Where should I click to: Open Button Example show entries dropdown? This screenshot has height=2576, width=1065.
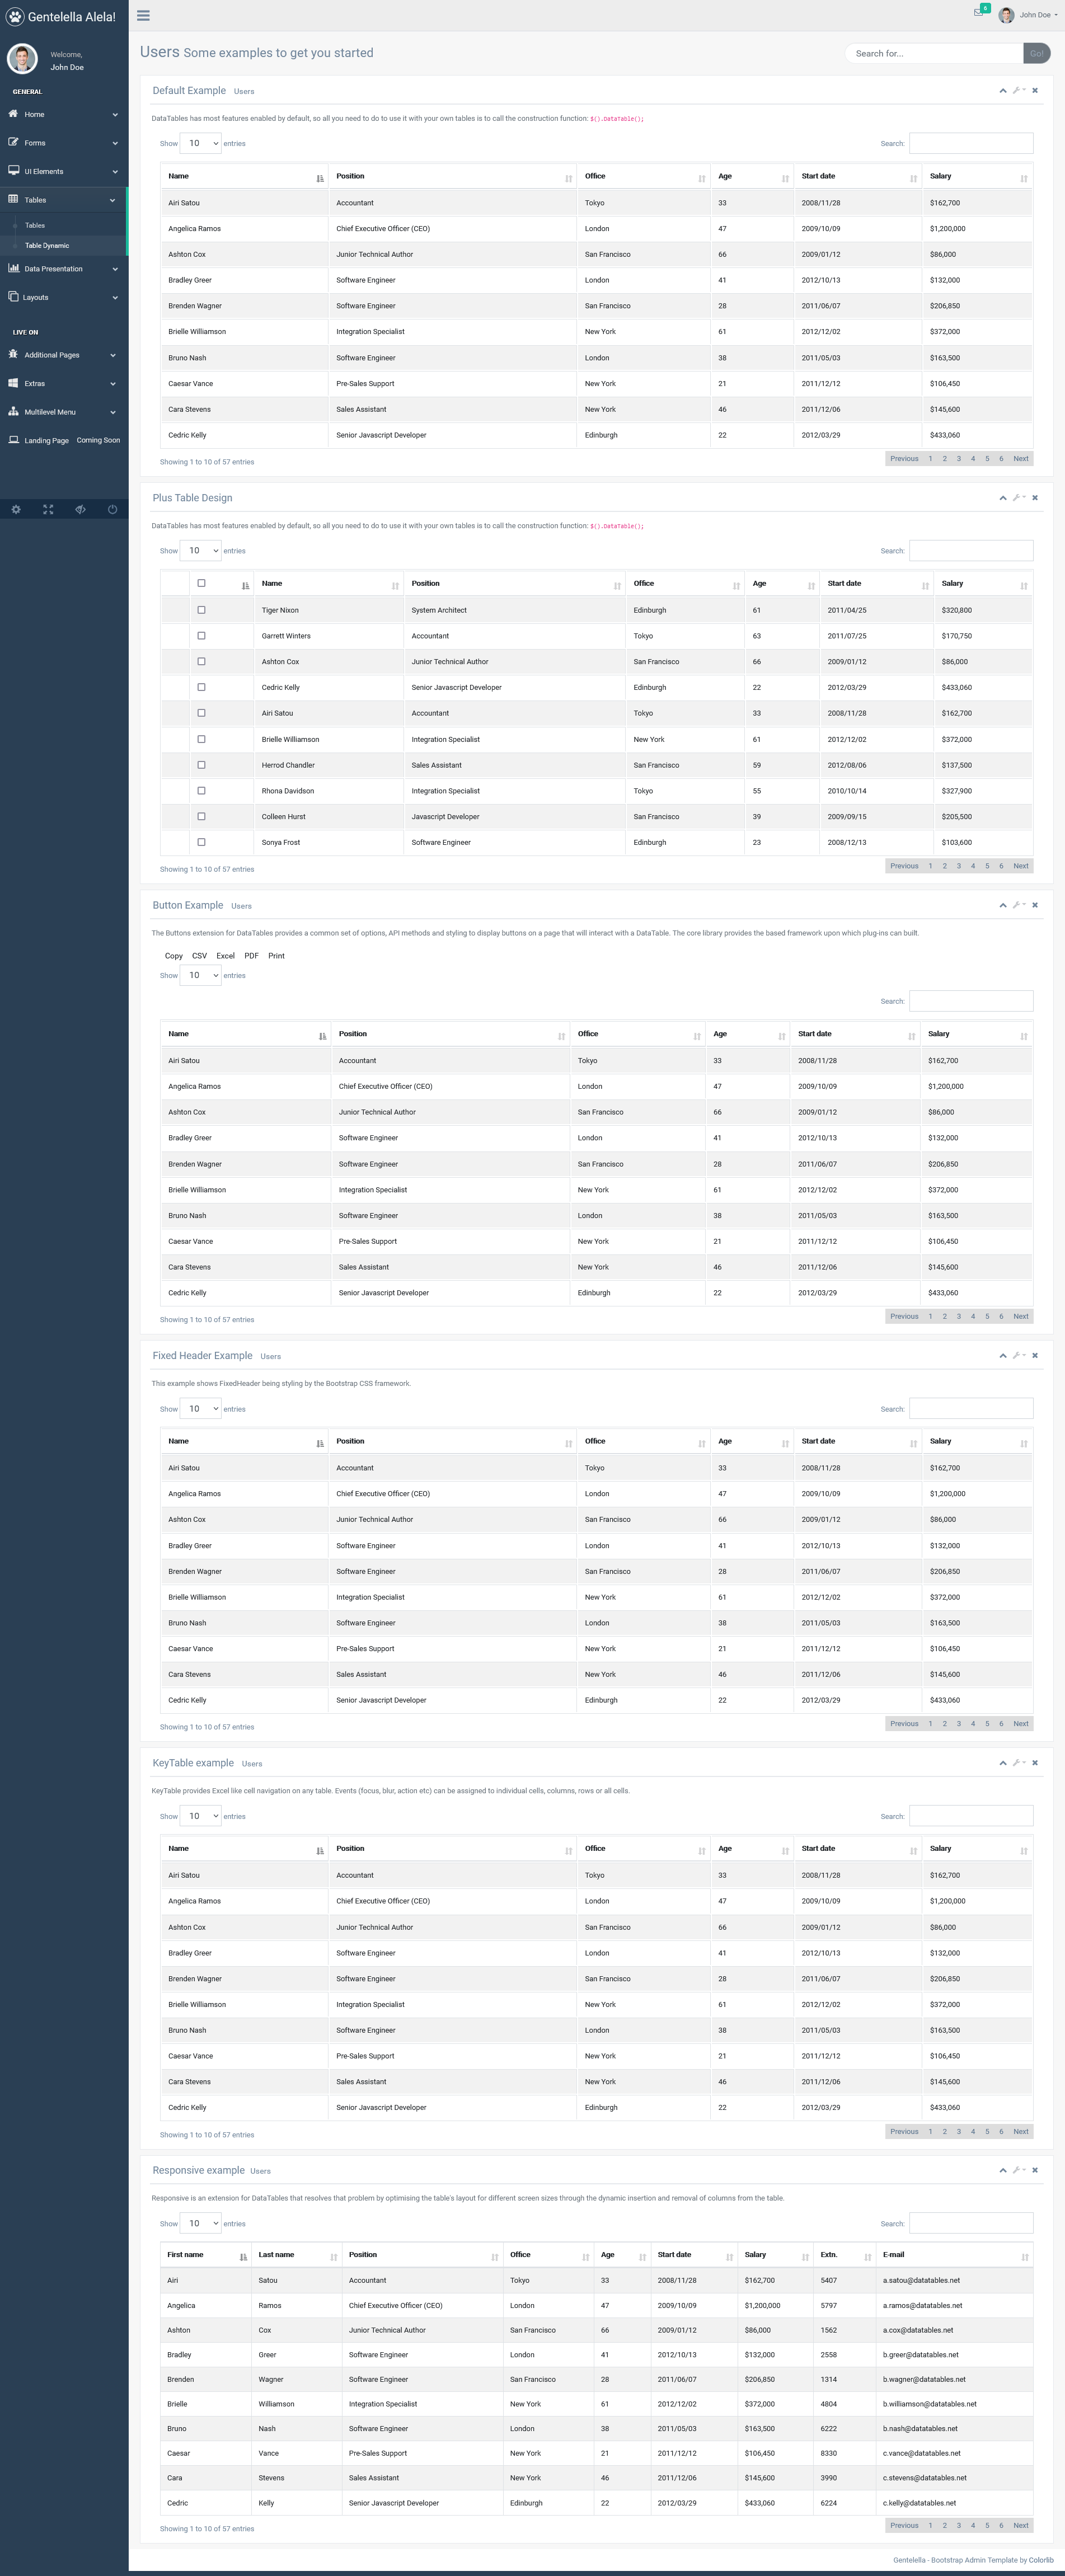coord(200,975)
